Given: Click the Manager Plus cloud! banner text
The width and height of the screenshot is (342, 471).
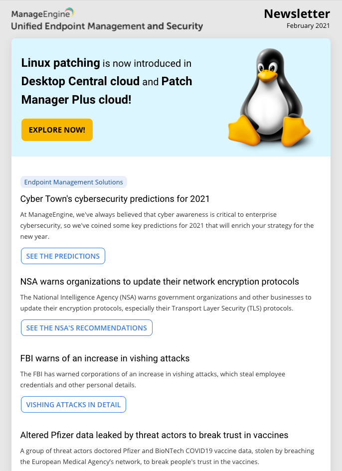Looking at the screenshot, I should click(x=76, y=100).
